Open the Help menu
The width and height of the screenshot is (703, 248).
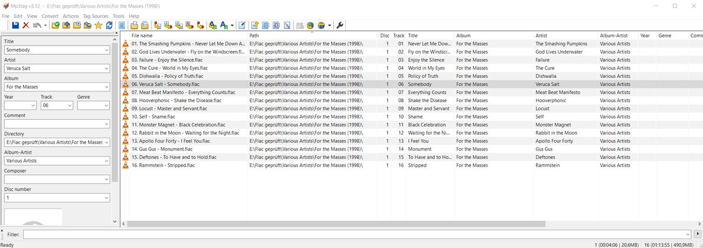tap(134, 16)
